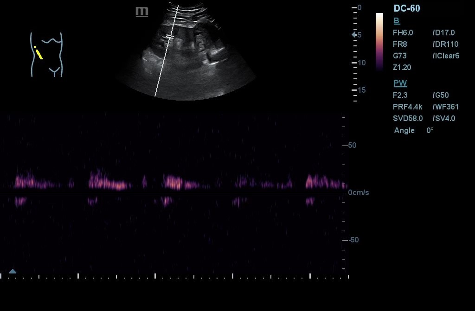Image resolution: width=475 pixels, height=311 pixels.
Task: Click the DC-60 device label
Action: coord(407,8)
